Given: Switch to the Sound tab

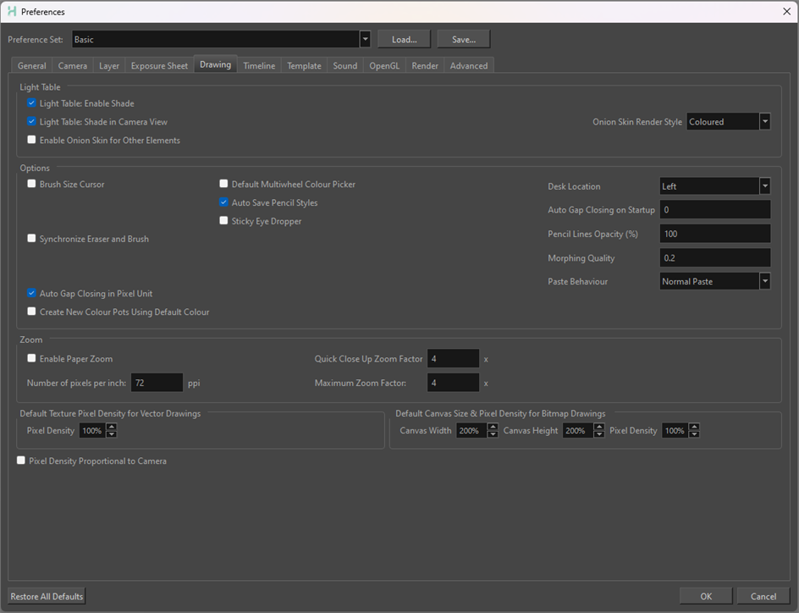Looking at the screenshot, I should (x=345, y=66).
